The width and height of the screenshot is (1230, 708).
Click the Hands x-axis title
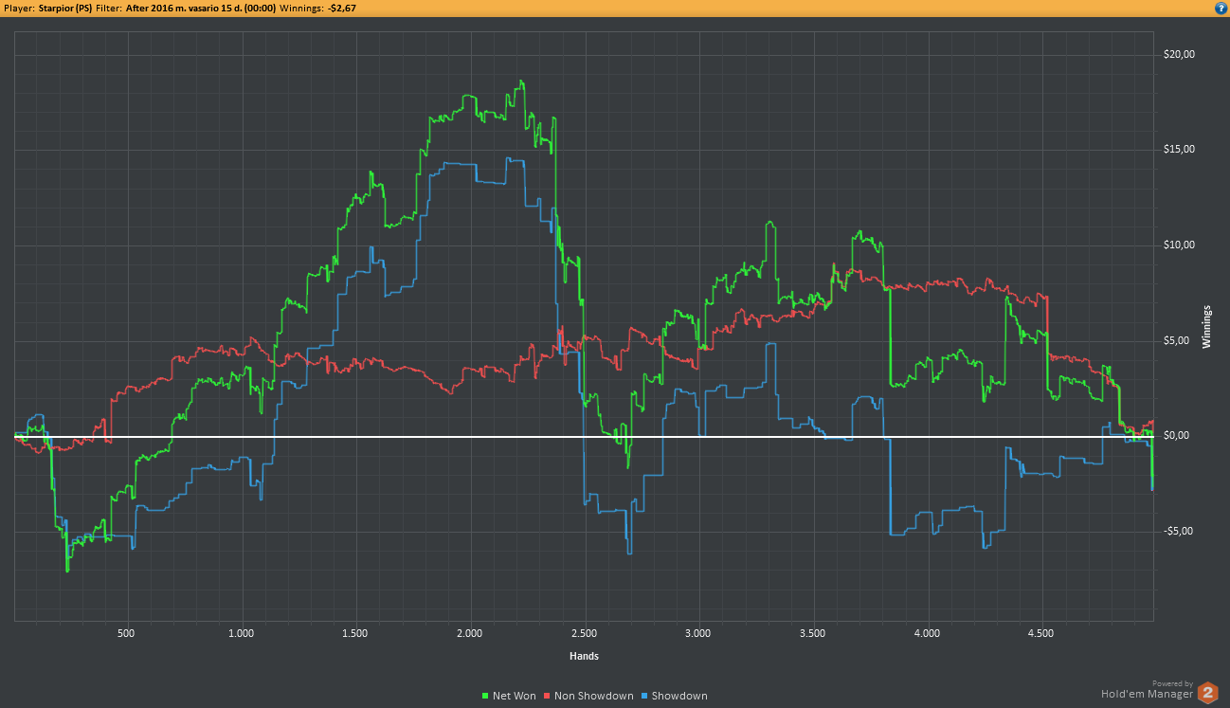[x=584, y=656]
